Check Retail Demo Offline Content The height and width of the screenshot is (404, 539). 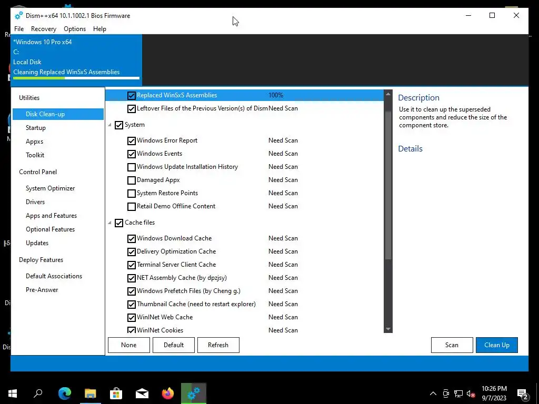coord(131,206)
